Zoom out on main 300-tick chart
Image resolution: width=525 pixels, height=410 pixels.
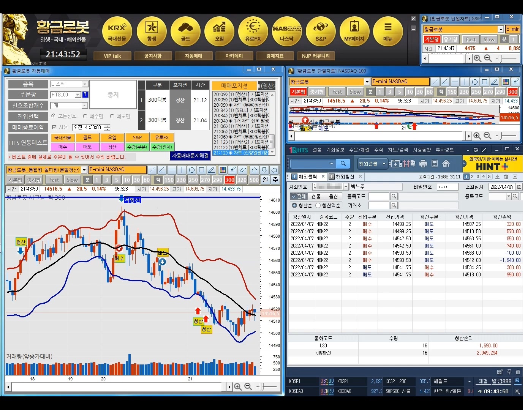coord(248,386)
